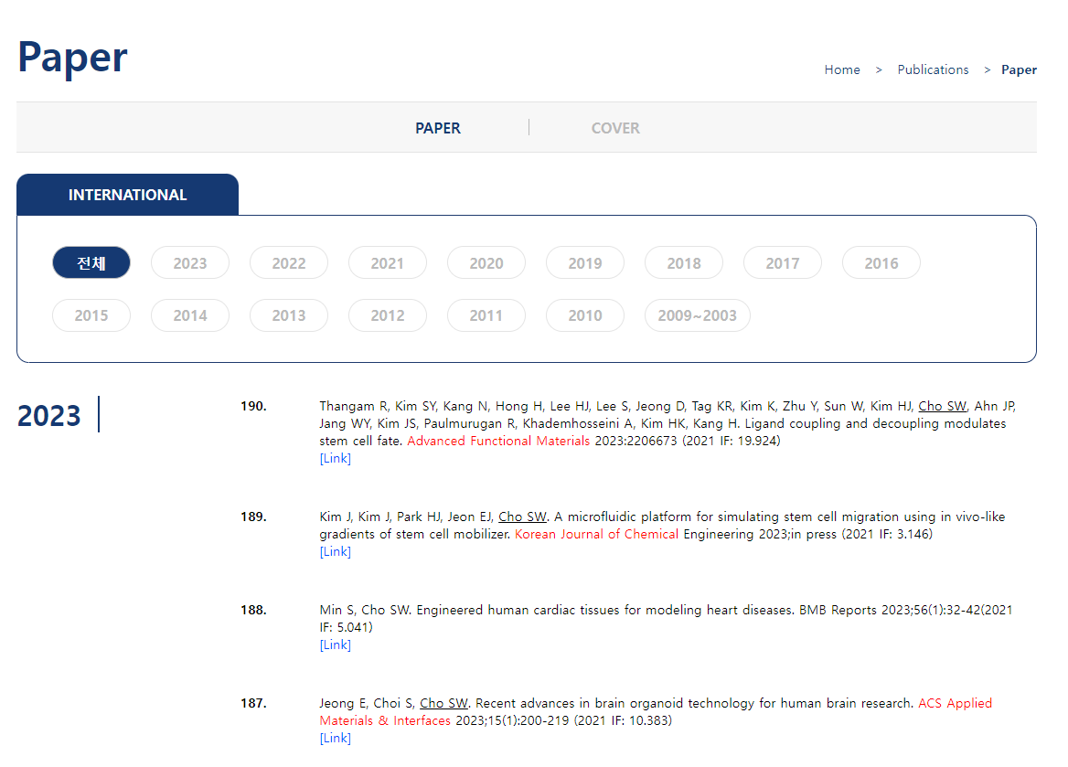Open the link under the BMB Reports paper
Viewport: 1068px width, 767px height.
point(335,644)
